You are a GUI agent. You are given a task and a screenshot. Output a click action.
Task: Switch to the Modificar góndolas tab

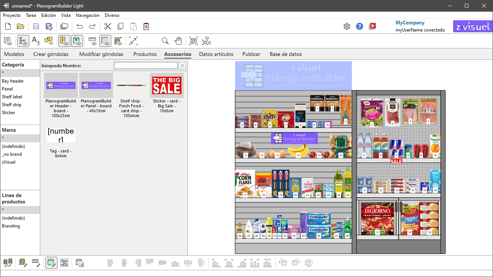click(101, 54)
